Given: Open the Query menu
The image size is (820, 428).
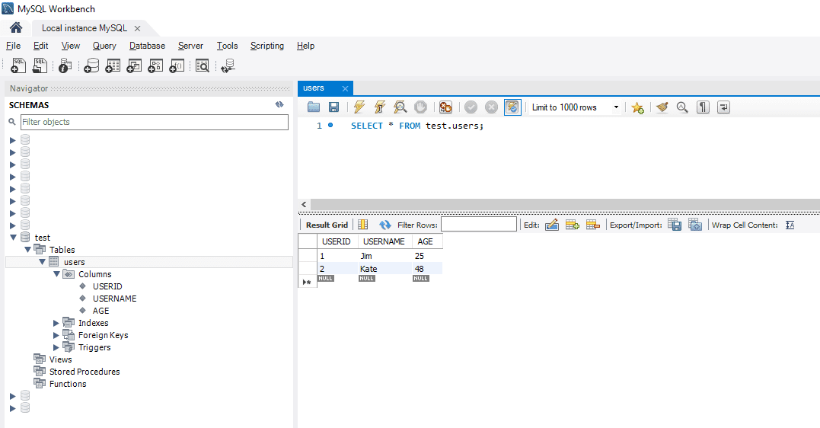Looking at the screenshot, I should coord(104,46).
